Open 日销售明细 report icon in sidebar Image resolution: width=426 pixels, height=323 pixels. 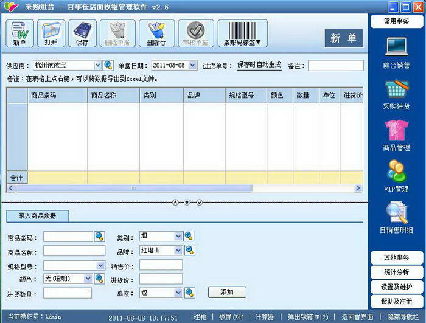(x=396, y=218)
